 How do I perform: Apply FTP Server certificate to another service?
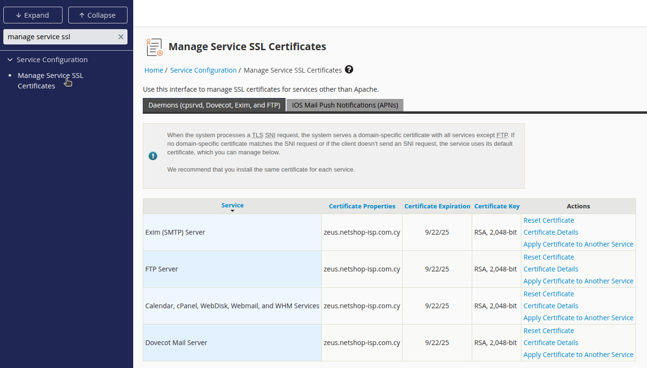(578, 281)
